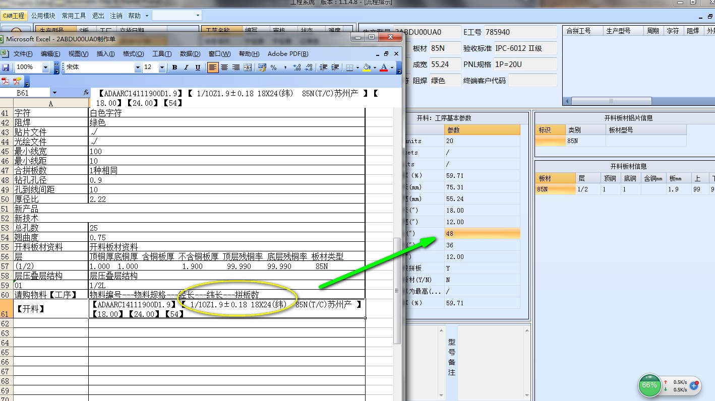The image size is (715, 401).
Task: Open 插入(I) menu
Action: [105, 54]
